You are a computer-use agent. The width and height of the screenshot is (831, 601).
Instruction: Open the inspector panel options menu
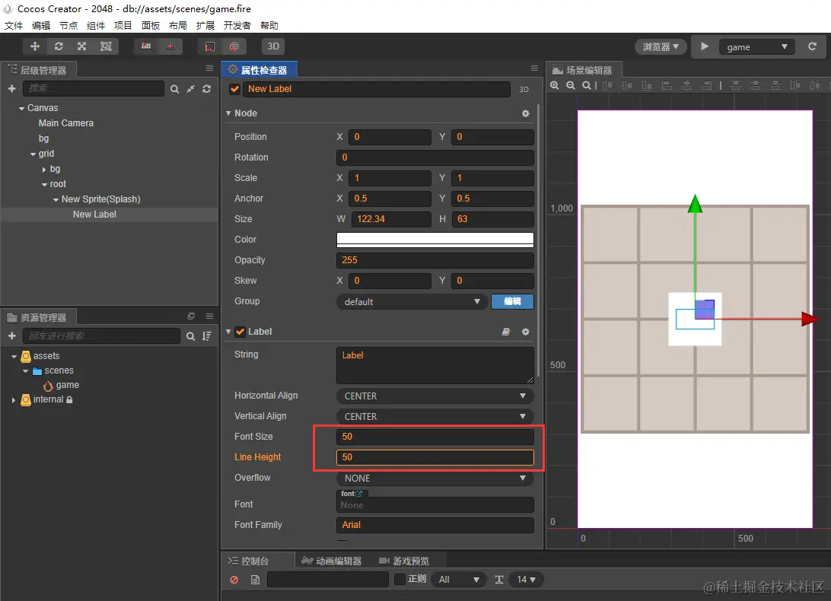pyautogui.click(x=534, y=68)
